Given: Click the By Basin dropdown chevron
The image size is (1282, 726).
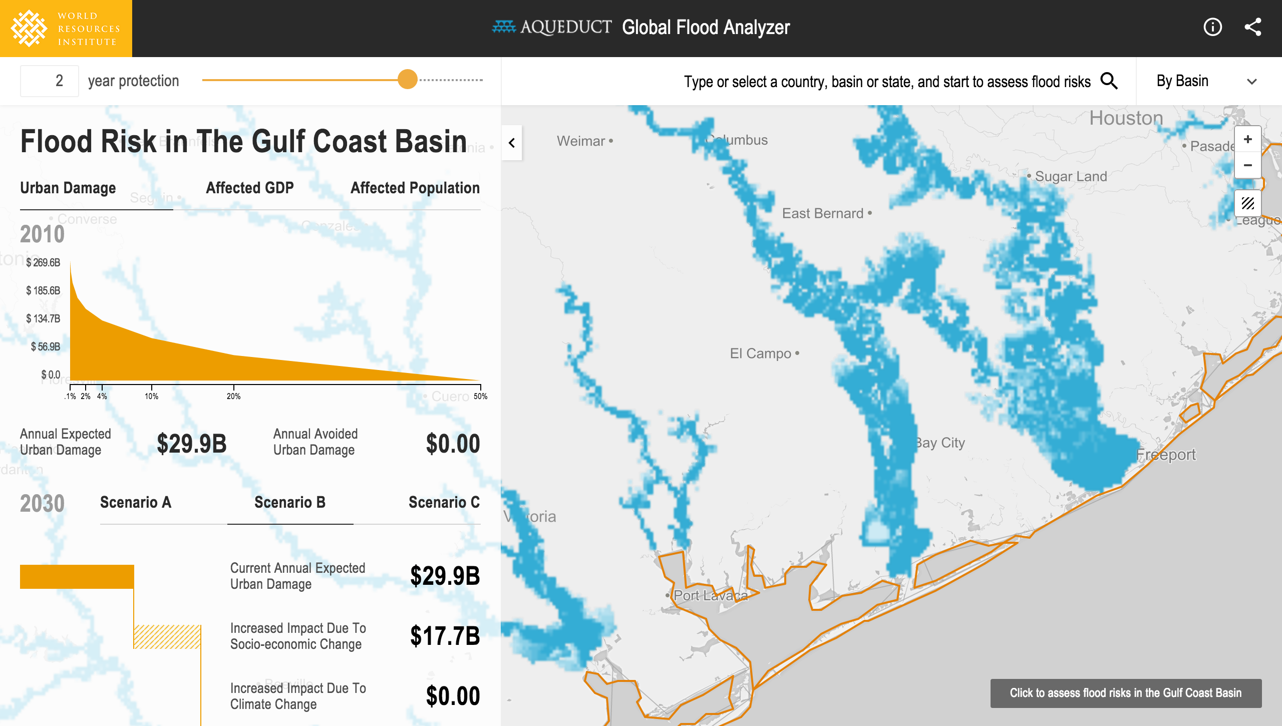Looking at the screenshot, I should (x=1252, y=82).
